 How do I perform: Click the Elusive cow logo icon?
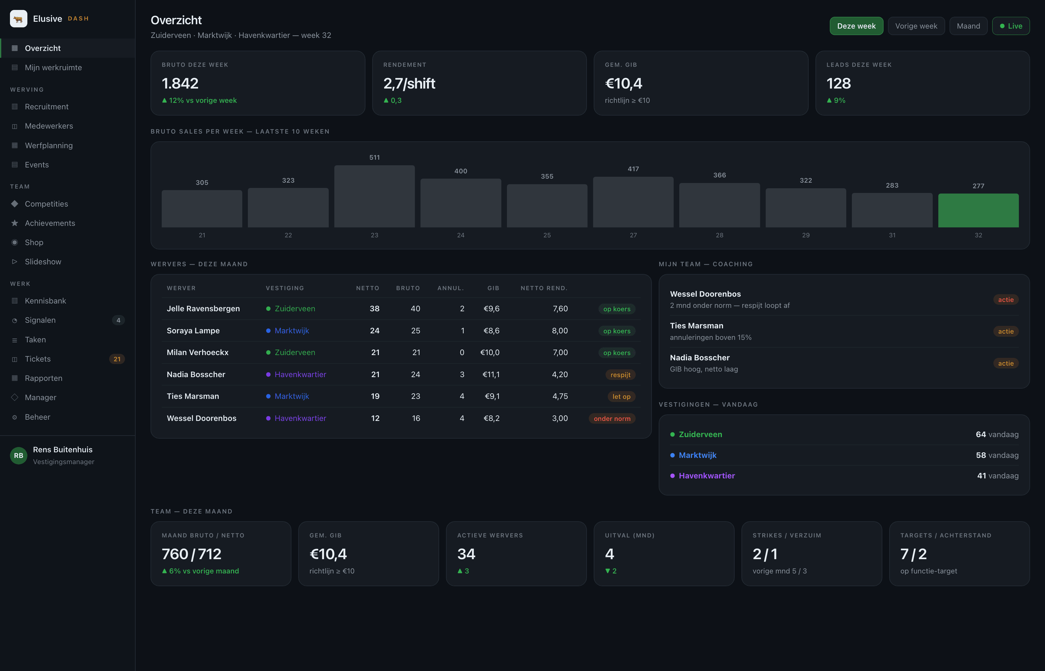(18, 19)
